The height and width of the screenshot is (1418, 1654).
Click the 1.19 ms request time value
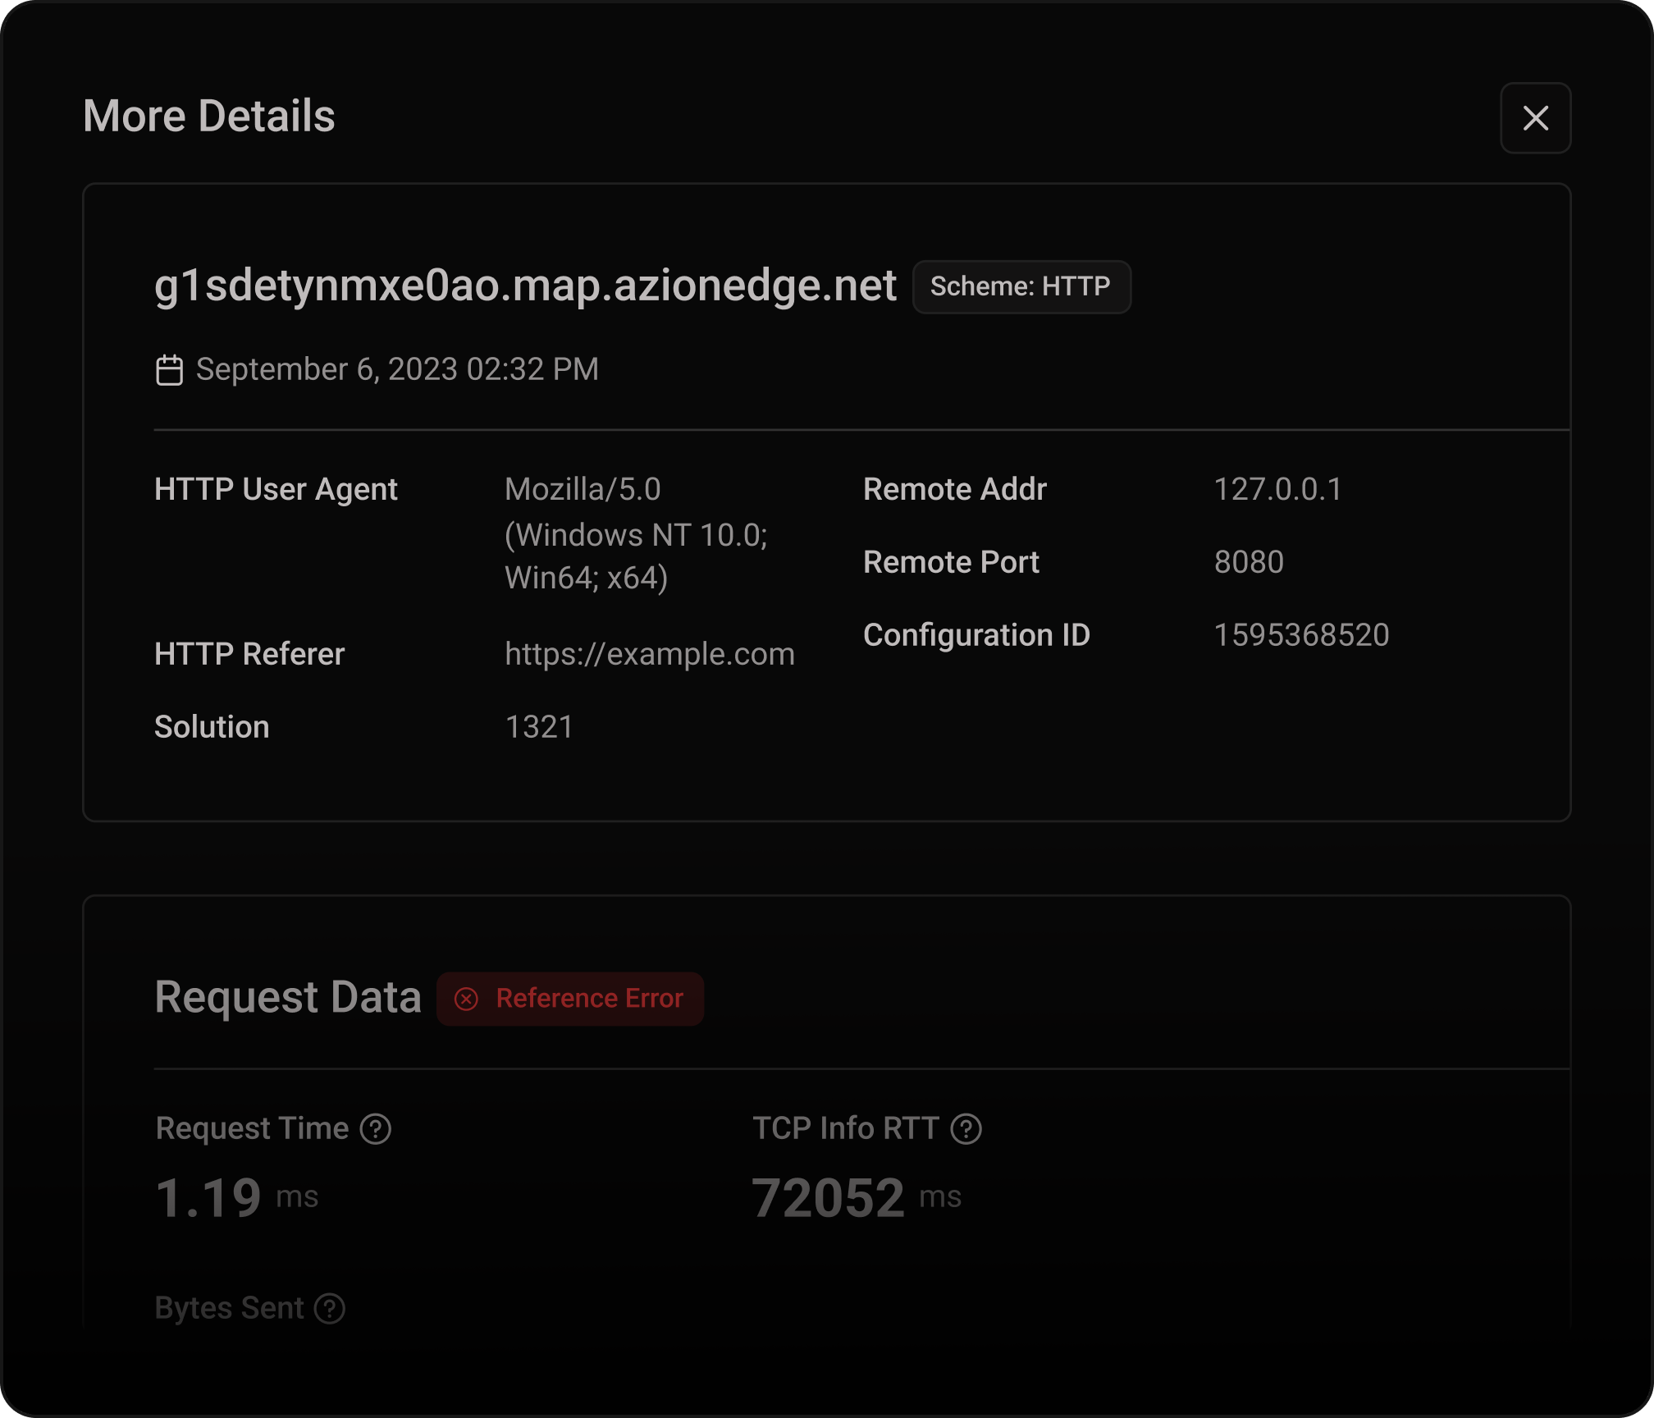[x=209, y=1198]
